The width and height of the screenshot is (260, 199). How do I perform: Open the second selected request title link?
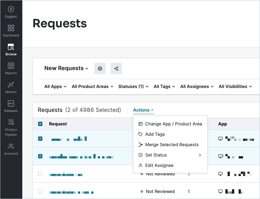pos(81,156)
